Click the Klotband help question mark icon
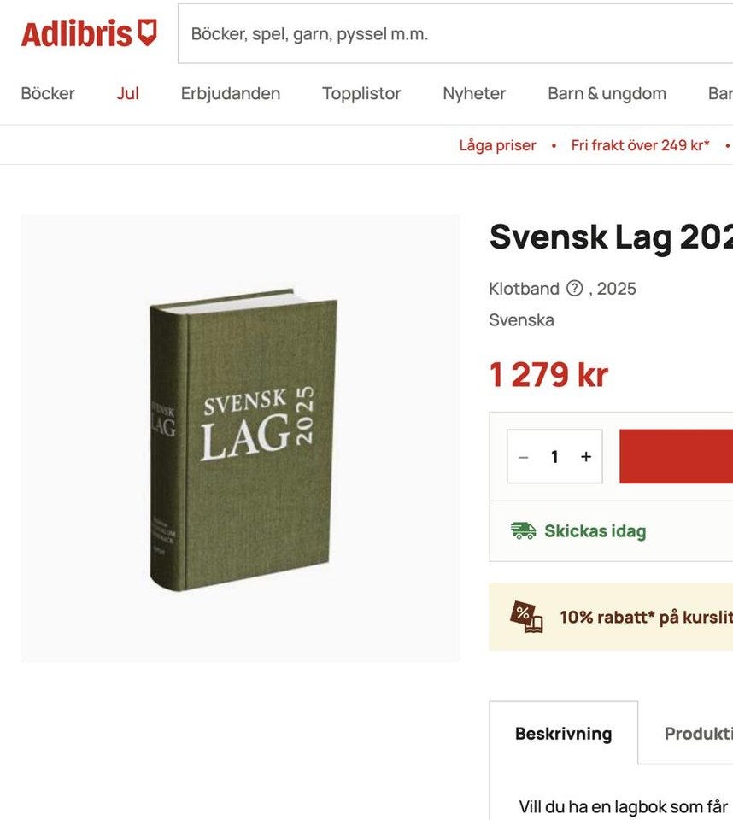 click(574, 289)
